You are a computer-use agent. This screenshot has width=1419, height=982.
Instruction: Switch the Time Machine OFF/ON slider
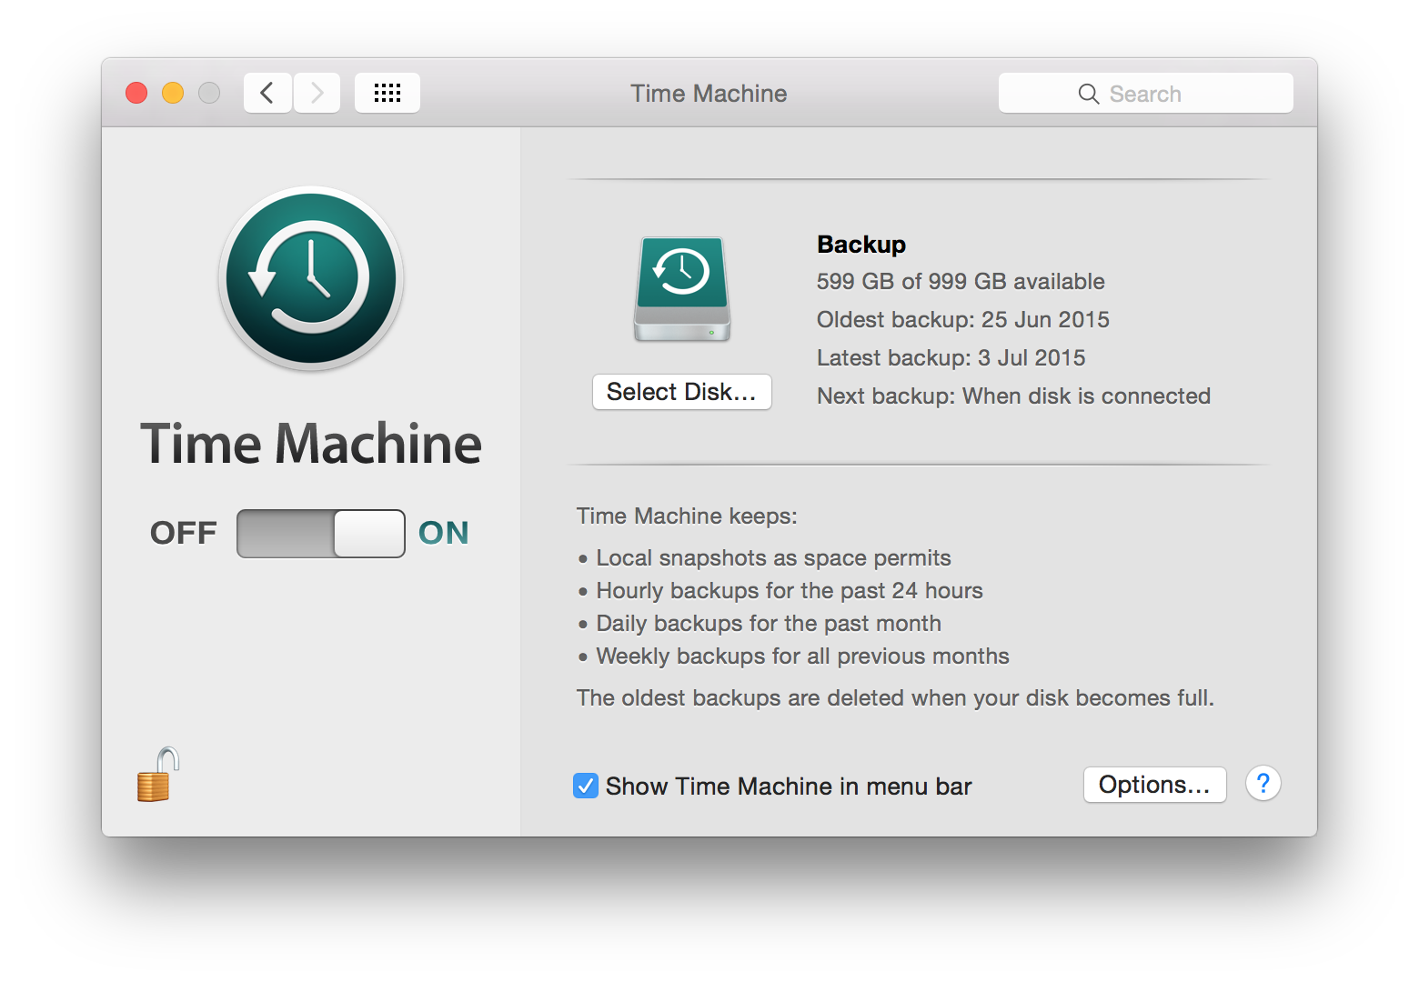coord(321,534)
